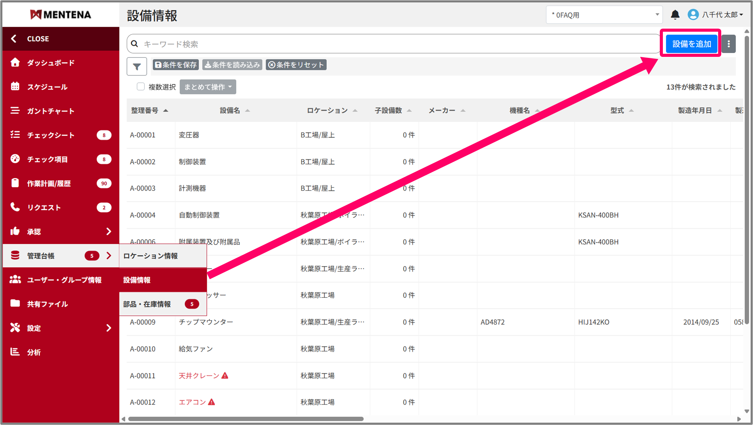Open the Schedule calendar icon
Image resolution: width=753 pixels, height=425 pixels.
[15, 87]
